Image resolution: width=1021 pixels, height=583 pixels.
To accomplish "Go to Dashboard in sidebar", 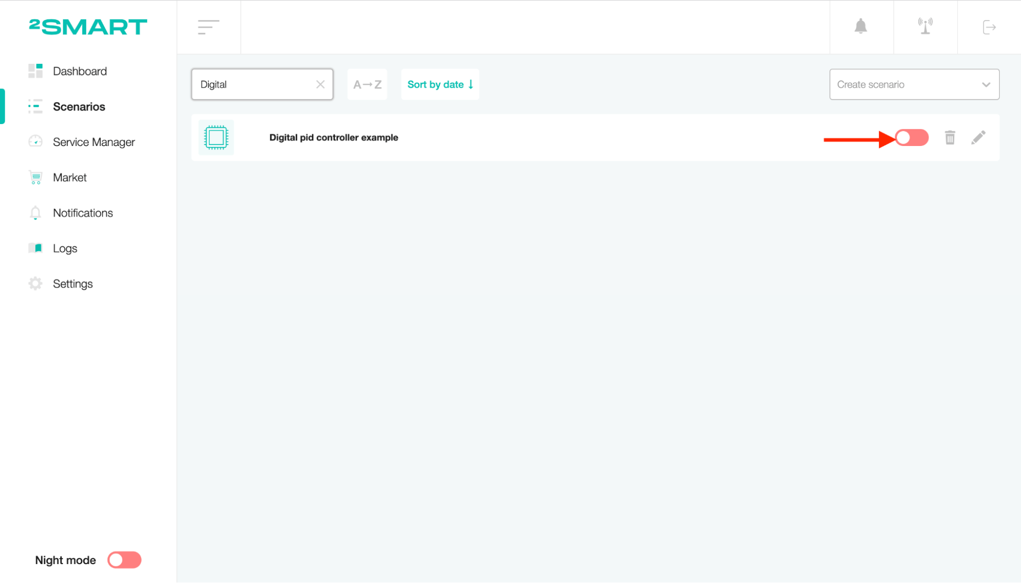I will click(x=80, y=71).
